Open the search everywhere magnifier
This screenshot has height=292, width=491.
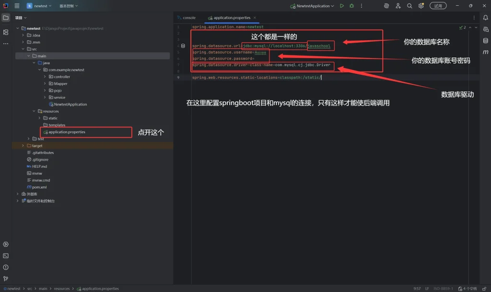coord(409,6)
